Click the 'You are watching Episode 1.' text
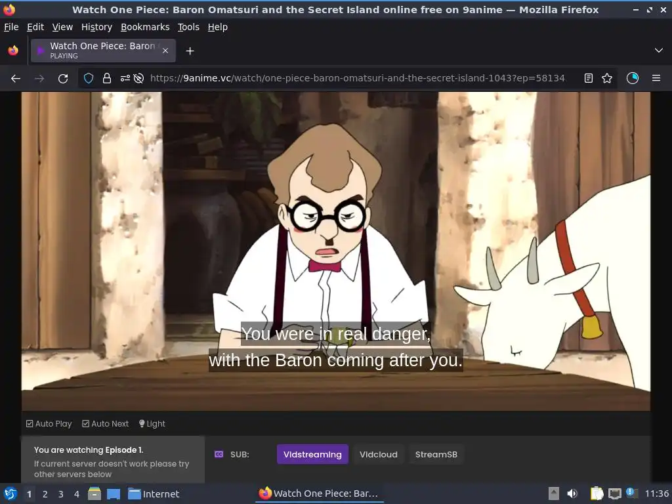 click(89, 450)
